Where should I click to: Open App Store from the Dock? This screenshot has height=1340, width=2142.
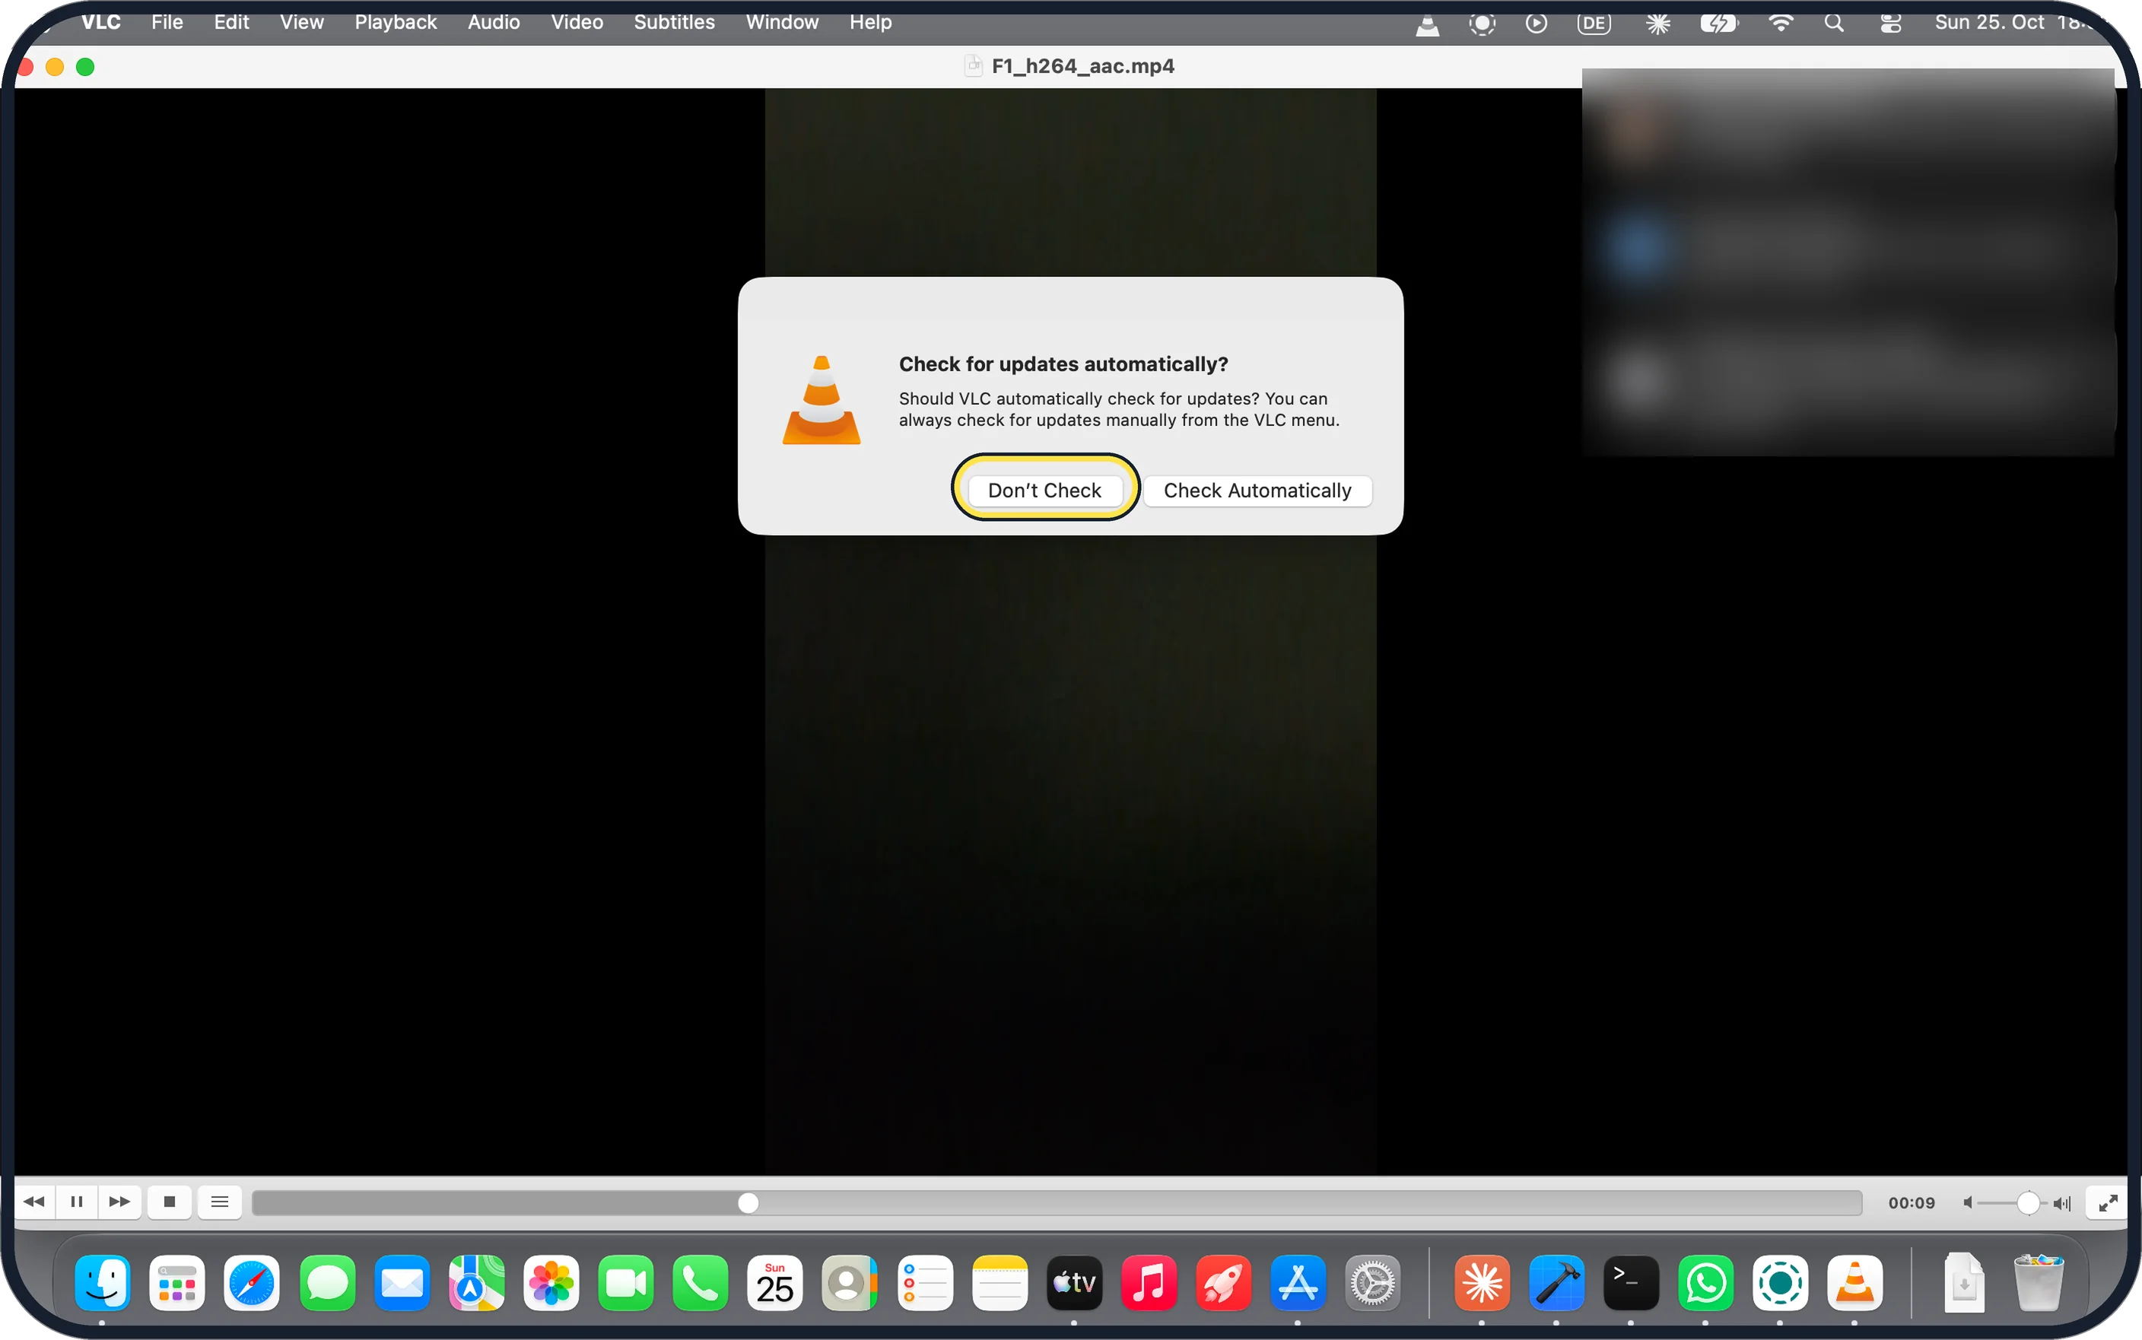1298,1282
